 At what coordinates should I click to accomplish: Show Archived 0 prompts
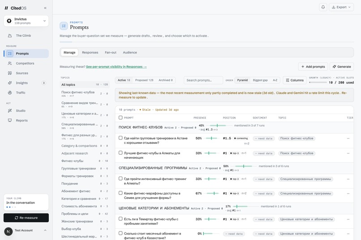click(166, 80)
